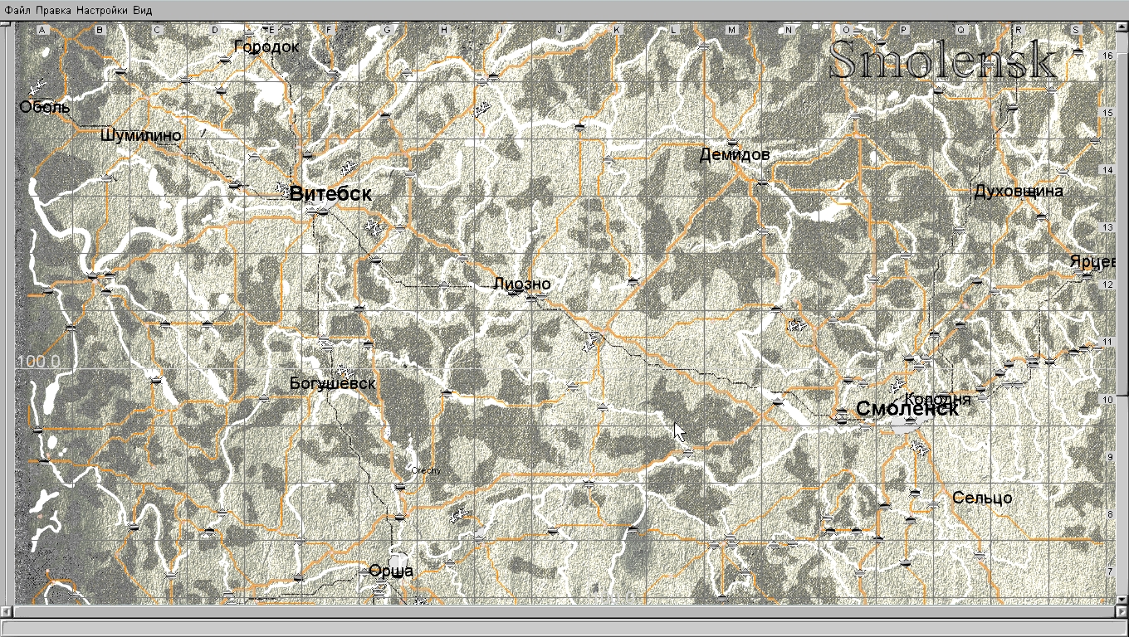The width and height of the screenshot is (1129, 637).
Task: Click the Демидов town label
Action: pos(735,154)
